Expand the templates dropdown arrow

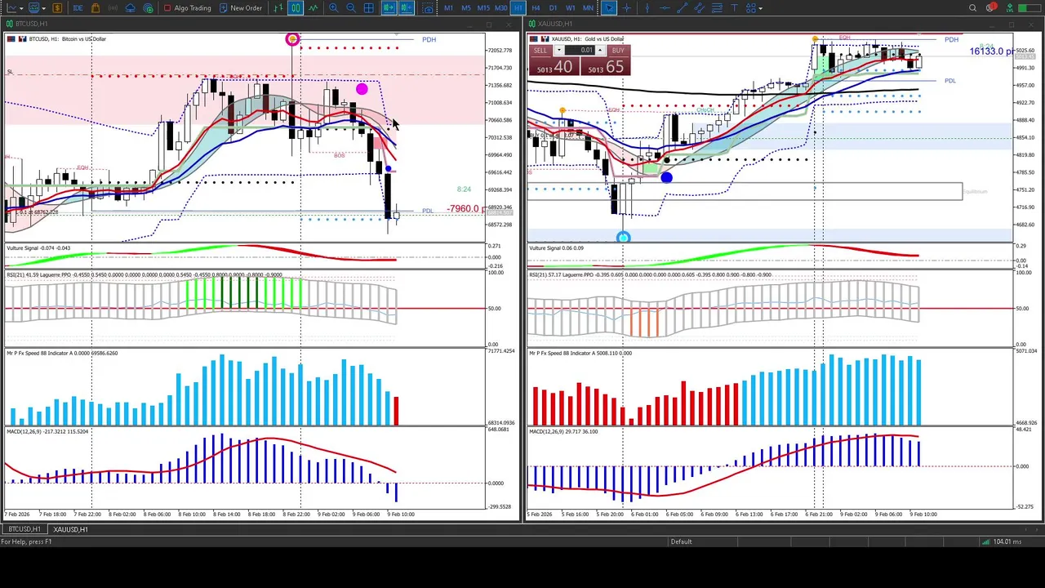point(43,8)
